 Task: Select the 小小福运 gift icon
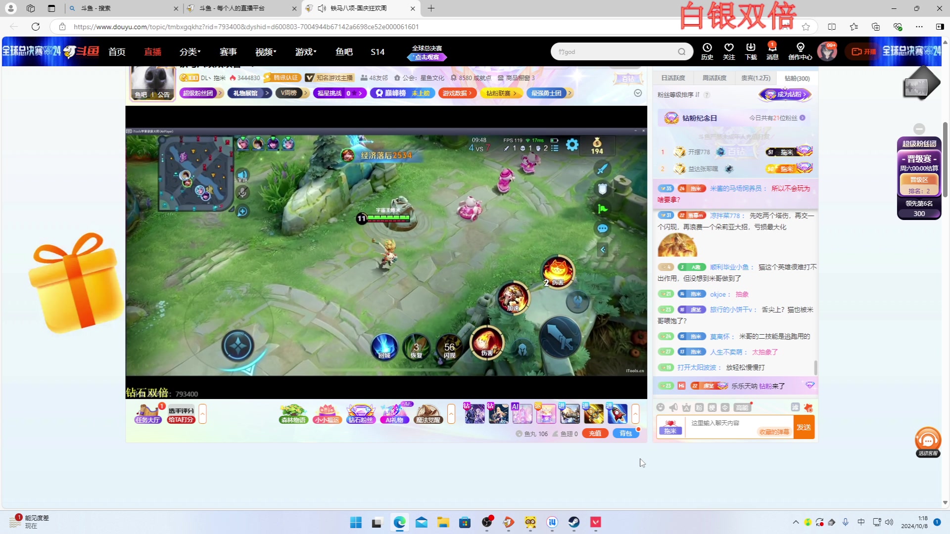coord(327,414)
